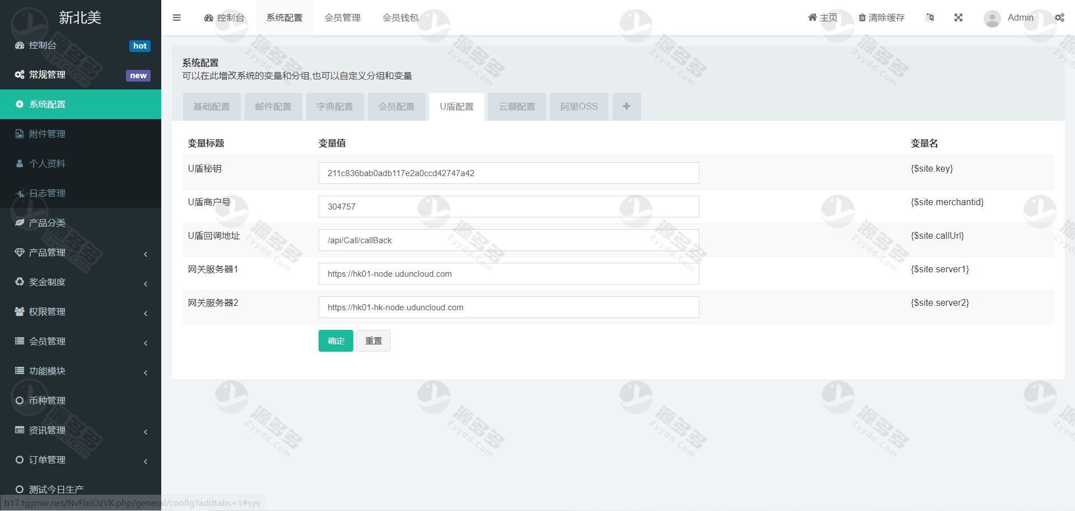
Task: Click the U盾秘钥 value input field
Action: click(x=508, y=173)
